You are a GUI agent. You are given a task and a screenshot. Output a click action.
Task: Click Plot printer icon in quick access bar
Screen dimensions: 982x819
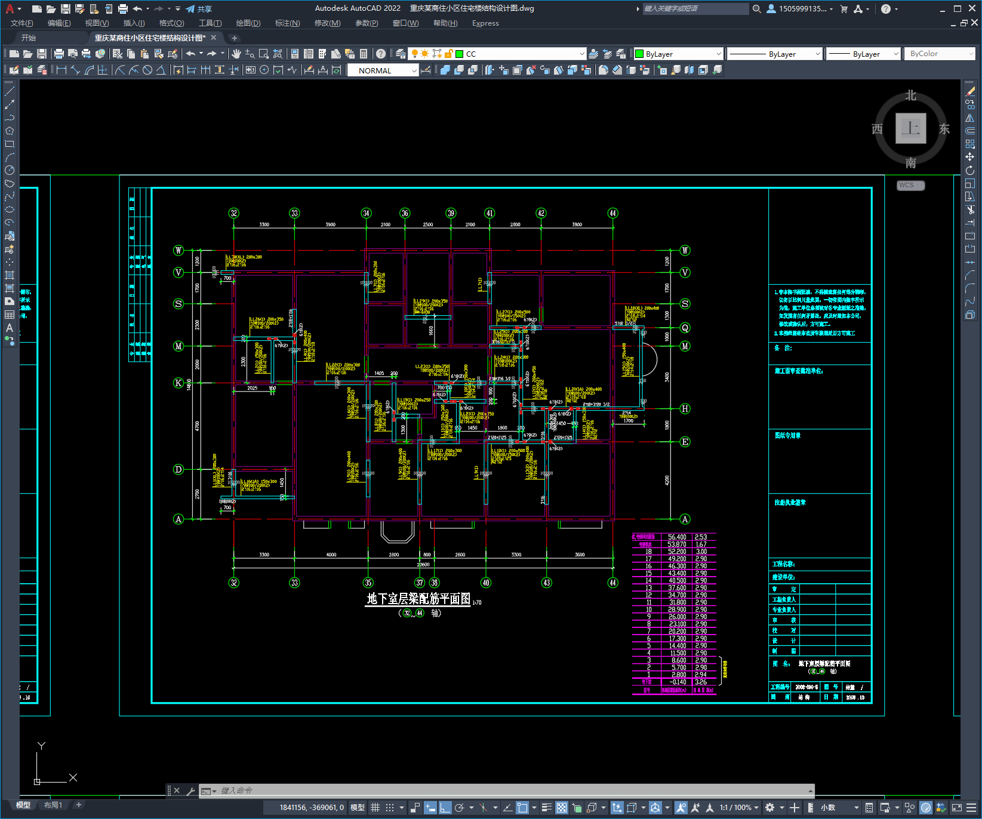click(x=123, y=9)
